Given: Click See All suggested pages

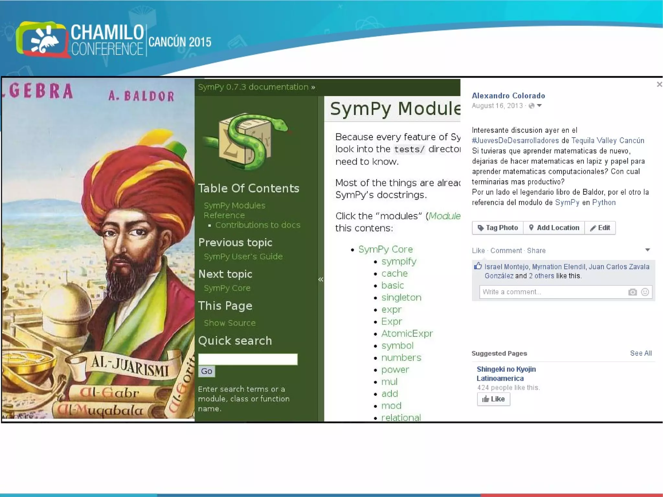Looking at the screenshot, I should (641, 353).
